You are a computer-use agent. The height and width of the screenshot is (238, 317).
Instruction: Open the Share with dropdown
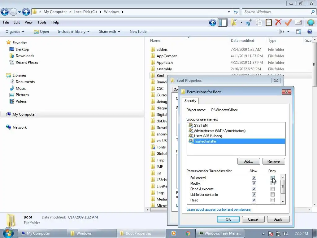pos(109,32)
